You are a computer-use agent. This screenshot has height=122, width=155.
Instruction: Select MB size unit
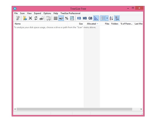point(85,18)
